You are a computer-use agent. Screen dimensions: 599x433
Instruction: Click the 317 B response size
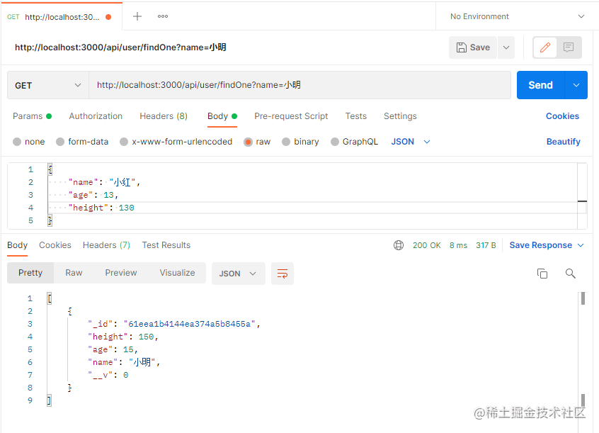point(486,245)
